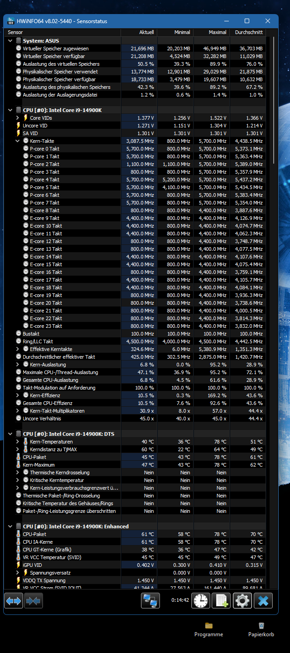Close sensor window with blue X button
This screenshot has width=290, height=653.
coord(263,601)
